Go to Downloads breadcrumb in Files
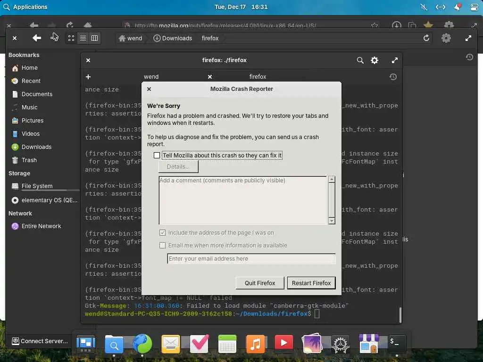Screen dimensions: 483x362 coord(173,38)
